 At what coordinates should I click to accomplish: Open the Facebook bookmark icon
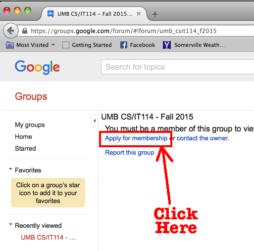(124, 45)
